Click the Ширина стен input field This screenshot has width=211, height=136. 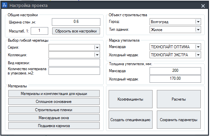pyautogui.click(x=76, y=22)
